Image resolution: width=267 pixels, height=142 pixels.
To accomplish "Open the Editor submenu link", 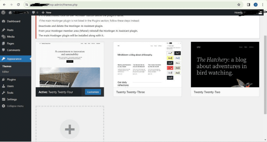I will point(6,72).
